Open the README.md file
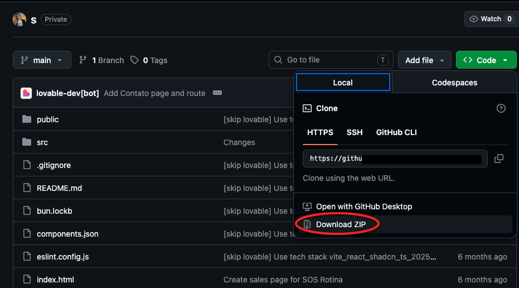The image size is (519, 288). (x=59, y=188)
